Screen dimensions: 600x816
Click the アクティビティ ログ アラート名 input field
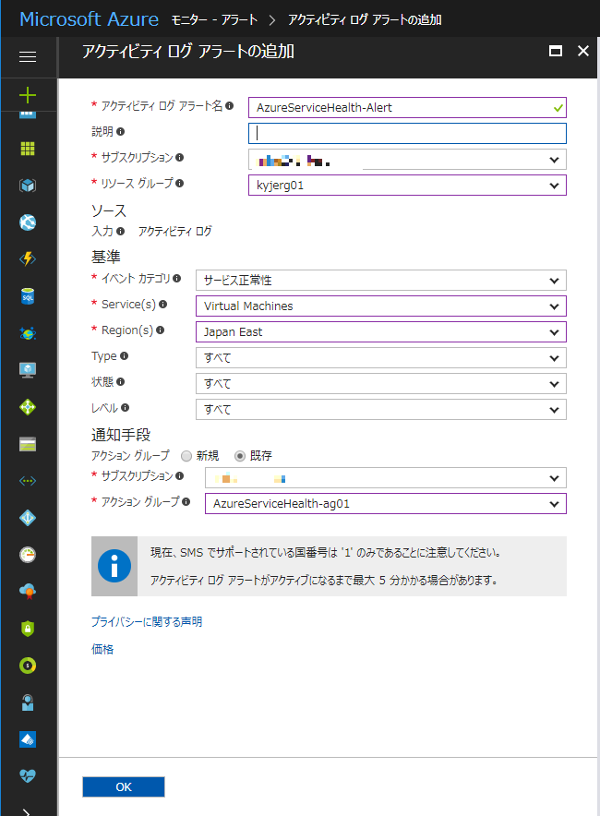coord(407,108)
